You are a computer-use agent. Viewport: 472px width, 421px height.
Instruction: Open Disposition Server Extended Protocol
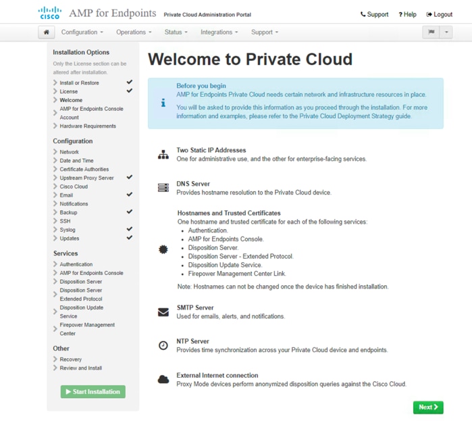click(x=81, y=295)
